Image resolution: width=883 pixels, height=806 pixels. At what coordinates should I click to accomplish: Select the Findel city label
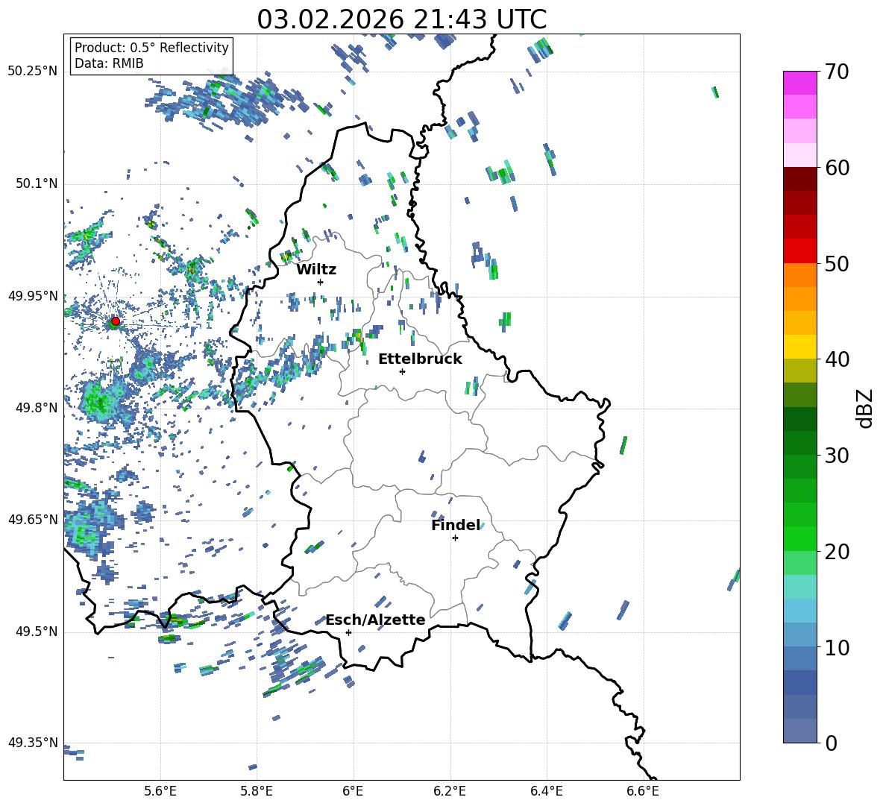pos(456,525)
